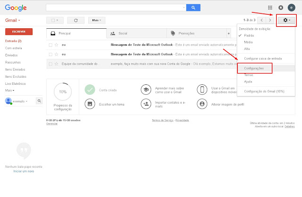Expand Mais labels in the sidebar
This screenshot has height=197, width=302.
point(9,90)
